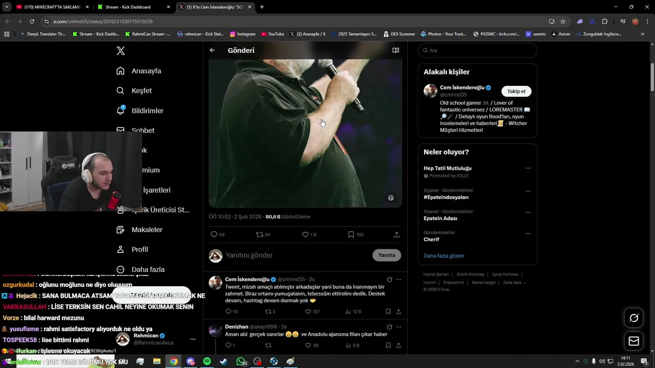Image resolution: width=655 pixels, height=368 pixels.
Task: Bookmark this page star icon
Action: [x=563, y=21]
